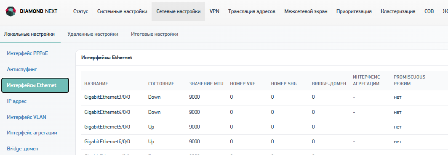Screen dimensions: 448x155
Task: Open Антиспуфинг sidebar link
Action: pyautogui.click(x=22, y=69)
